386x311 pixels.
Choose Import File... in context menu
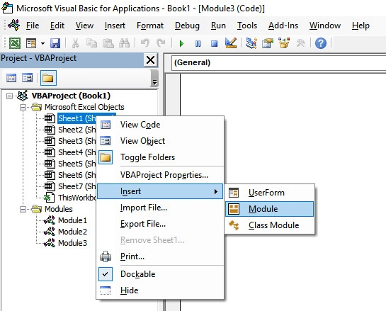click(160, 208)
